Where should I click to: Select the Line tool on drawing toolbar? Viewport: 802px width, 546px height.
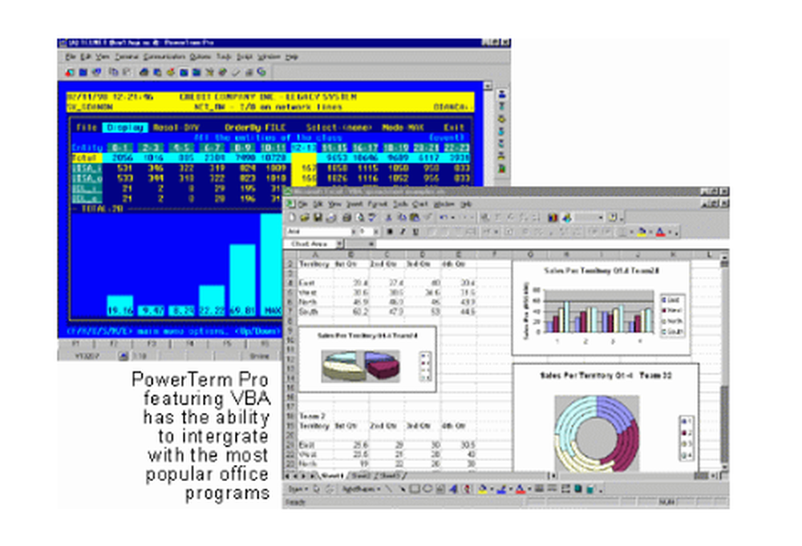click(389, 489)
